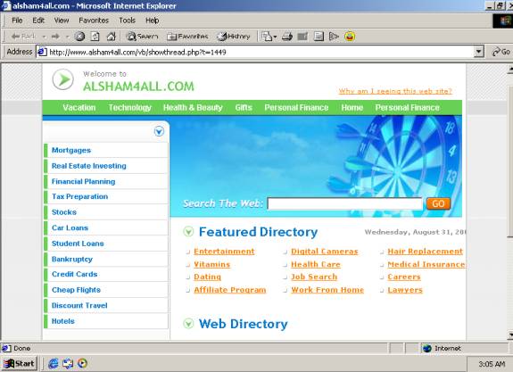Click the Refresh page toolbar icon
This screenshot has height=372, width=513.
point(95,37)
